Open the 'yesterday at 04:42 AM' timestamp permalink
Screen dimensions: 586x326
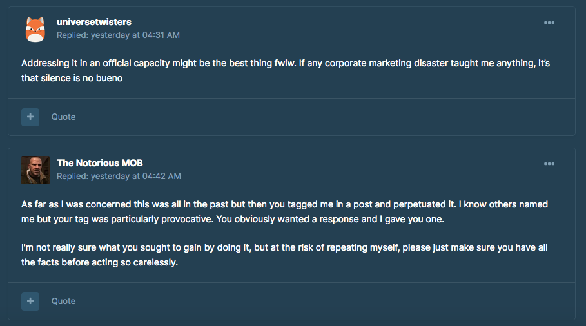pos(136,177)
